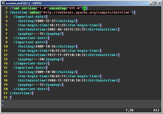163x114 pixels.
Task: Click the holiday date 2009-12-22
Action: point(45,21)
